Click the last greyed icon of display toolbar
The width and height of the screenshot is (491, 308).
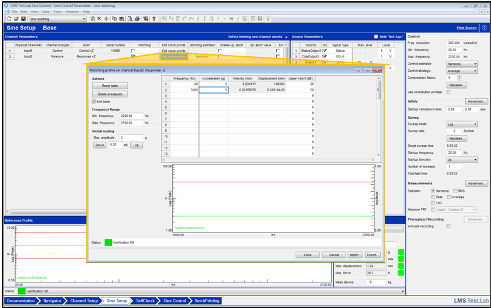[x=268, y=19]
